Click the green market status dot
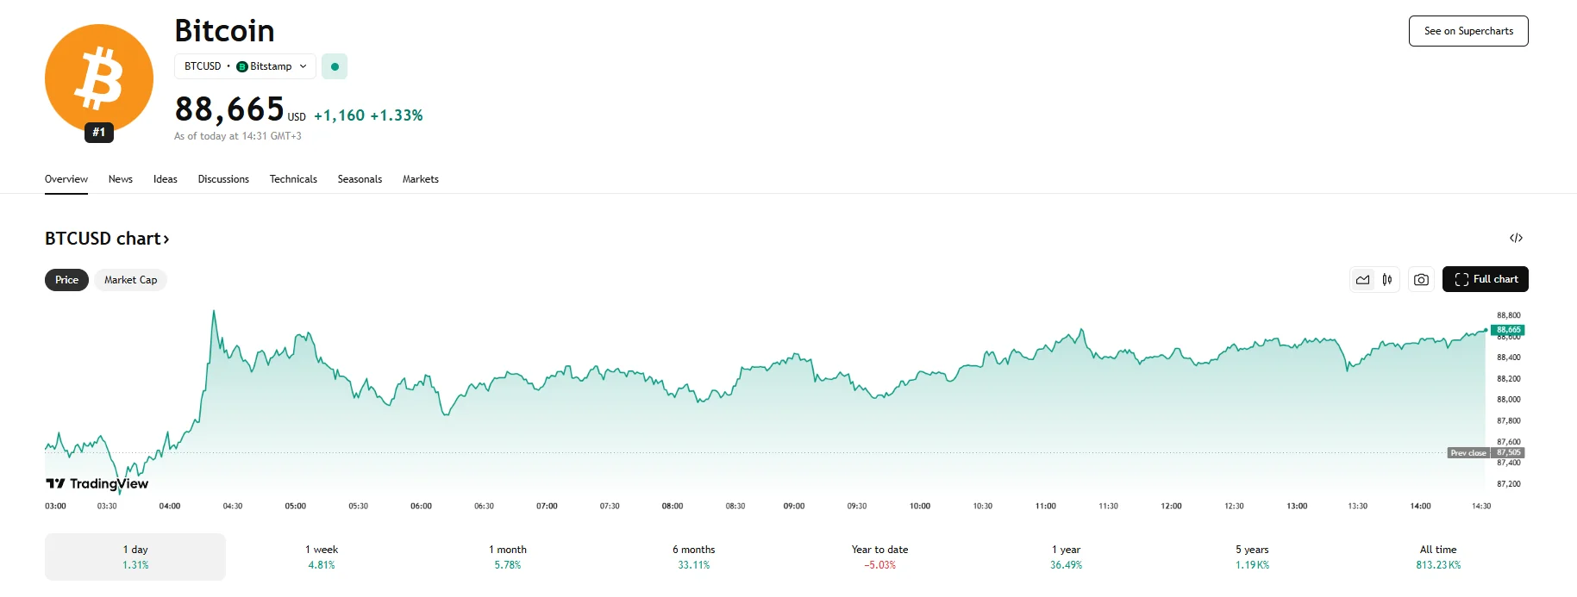 tap(335, 66)
